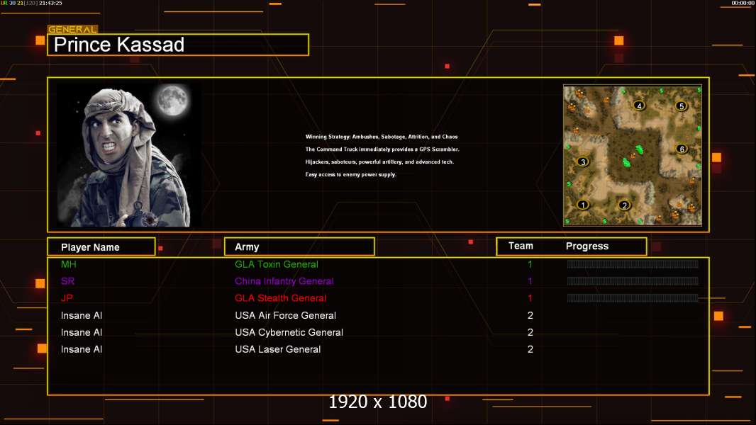Click the Prince Kassad name box
Image resolution: width=756 pixels, height=425 pixels.
[178, 45]
